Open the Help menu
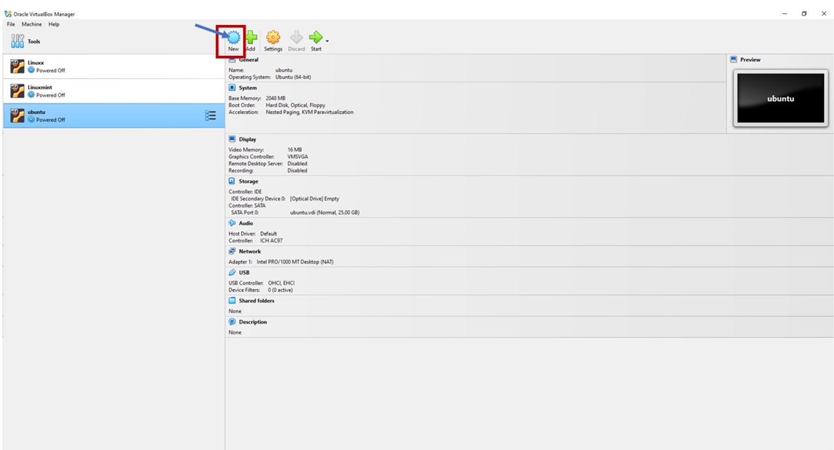Screen dimensions: 834x450 (54, 24)
